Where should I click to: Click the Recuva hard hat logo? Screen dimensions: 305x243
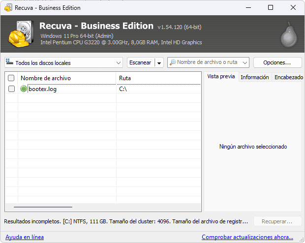21,34
